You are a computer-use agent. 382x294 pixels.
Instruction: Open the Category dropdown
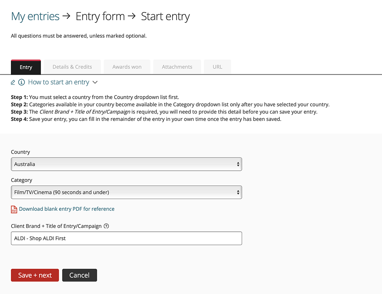[126, 192]
